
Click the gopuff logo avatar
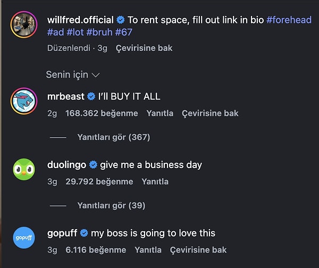tap(23, 237)
